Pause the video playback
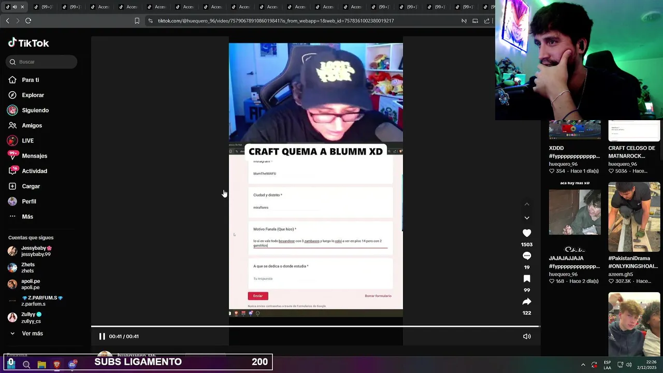Viewport: 663px width, 373px height. coord(102,336)
